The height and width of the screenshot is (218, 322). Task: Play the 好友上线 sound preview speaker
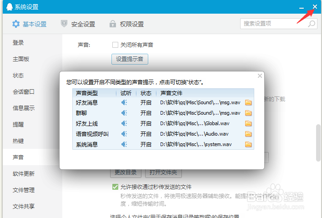(124, 123)
